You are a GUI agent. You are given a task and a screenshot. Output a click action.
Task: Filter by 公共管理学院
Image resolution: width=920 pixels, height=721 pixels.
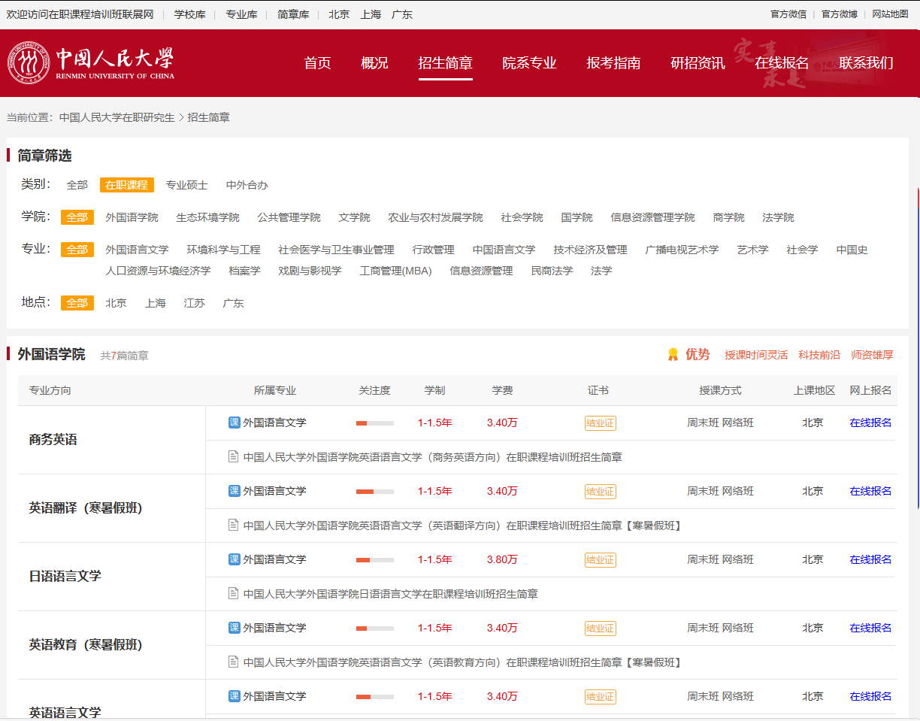point(289,217)
